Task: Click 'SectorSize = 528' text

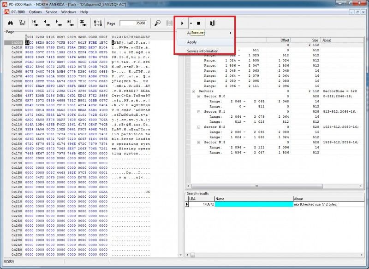Action: (340, 91)
